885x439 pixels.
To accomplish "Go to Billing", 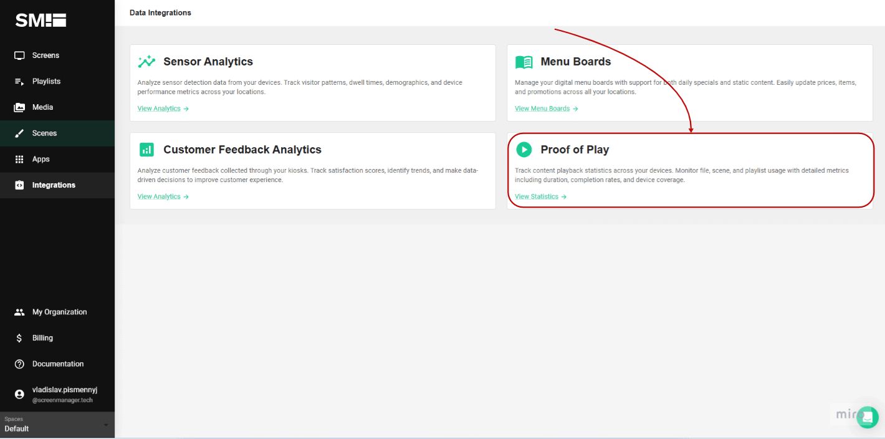I will click(57, 338).
